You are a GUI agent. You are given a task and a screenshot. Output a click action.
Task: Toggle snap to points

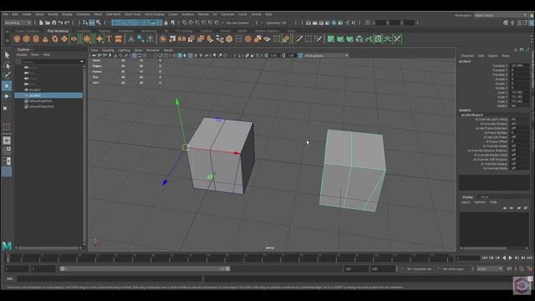[x=197, y=23]
